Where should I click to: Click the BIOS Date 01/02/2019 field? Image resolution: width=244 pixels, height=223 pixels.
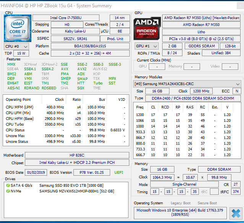(36, 173)
